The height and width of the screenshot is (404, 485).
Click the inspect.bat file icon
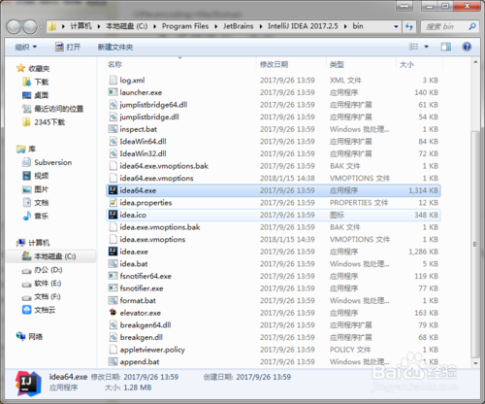coord(113,129)
